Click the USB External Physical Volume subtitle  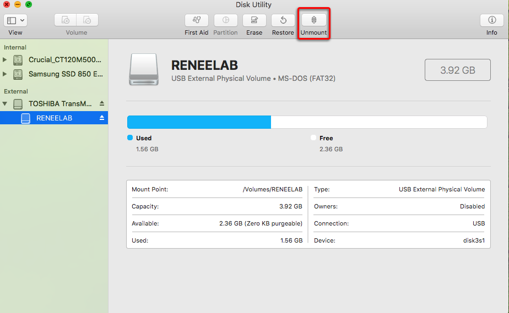pyautogui.click(x=253, y=79)
